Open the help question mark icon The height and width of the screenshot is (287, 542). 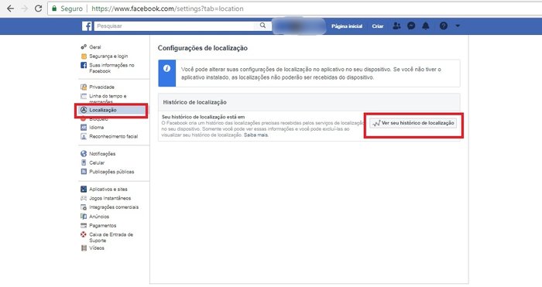pos(444,26)
